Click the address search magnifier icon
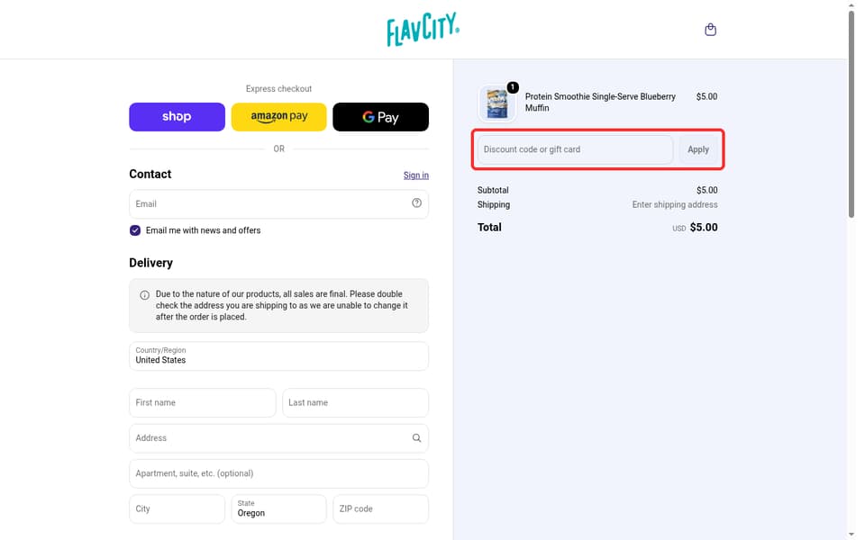This screenshot has width=865, height=540. tap(416, 438)
